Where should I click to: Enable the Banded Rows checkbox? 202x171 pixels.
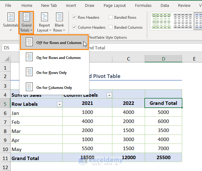[110, 17]
